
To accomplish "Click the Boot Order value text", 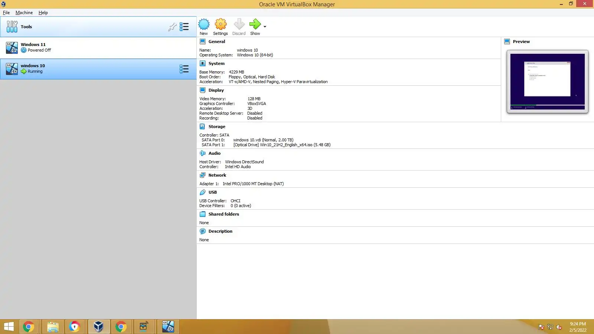I will (x=252, y=77).
